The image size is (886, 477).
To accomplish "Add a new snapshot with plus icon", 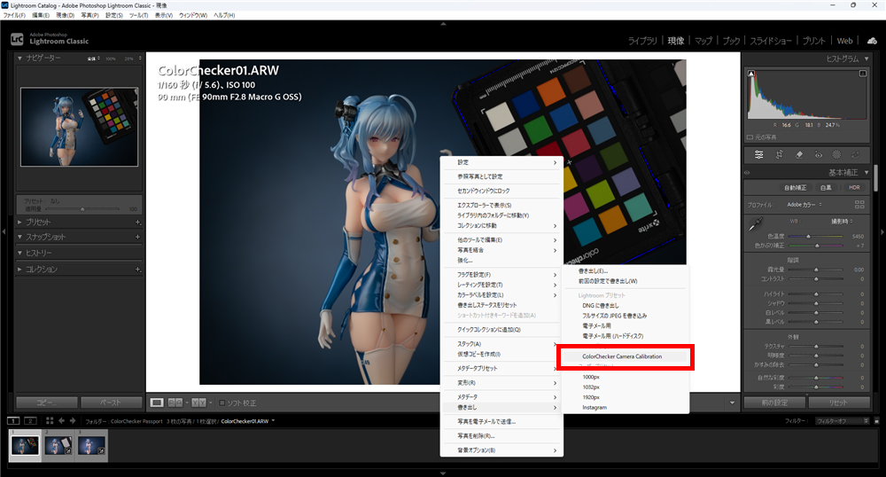I will tap(137, 237).
